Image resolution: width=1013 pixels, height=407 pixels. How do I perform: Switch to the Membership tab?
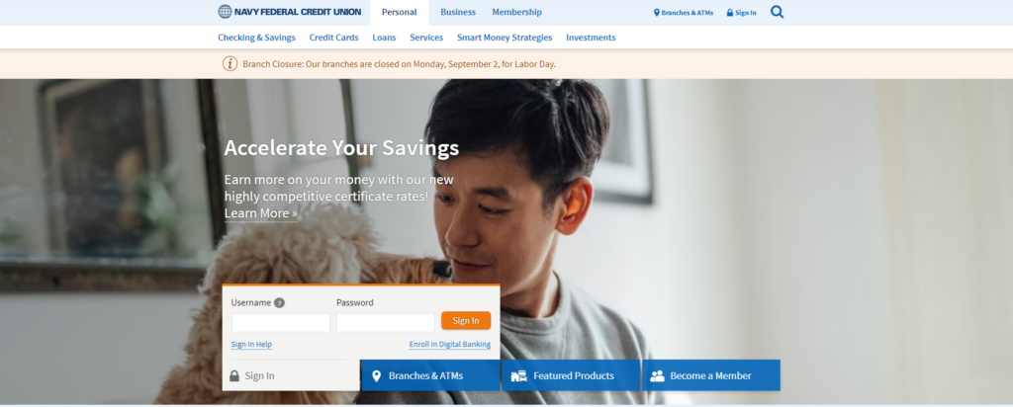coord(516,12)
